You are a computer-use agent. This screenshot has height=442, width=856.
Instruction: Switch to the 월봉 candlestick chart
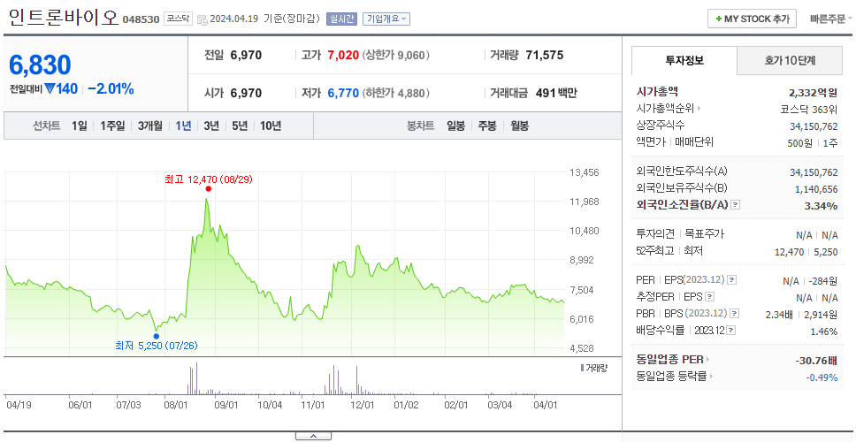[520, 126]
